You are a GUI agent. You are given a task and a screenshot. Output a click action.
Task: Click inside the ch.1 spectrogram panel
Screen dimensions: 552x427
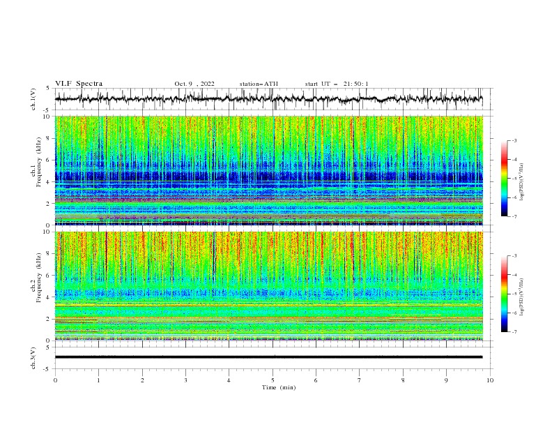click(x=268, y=170)
